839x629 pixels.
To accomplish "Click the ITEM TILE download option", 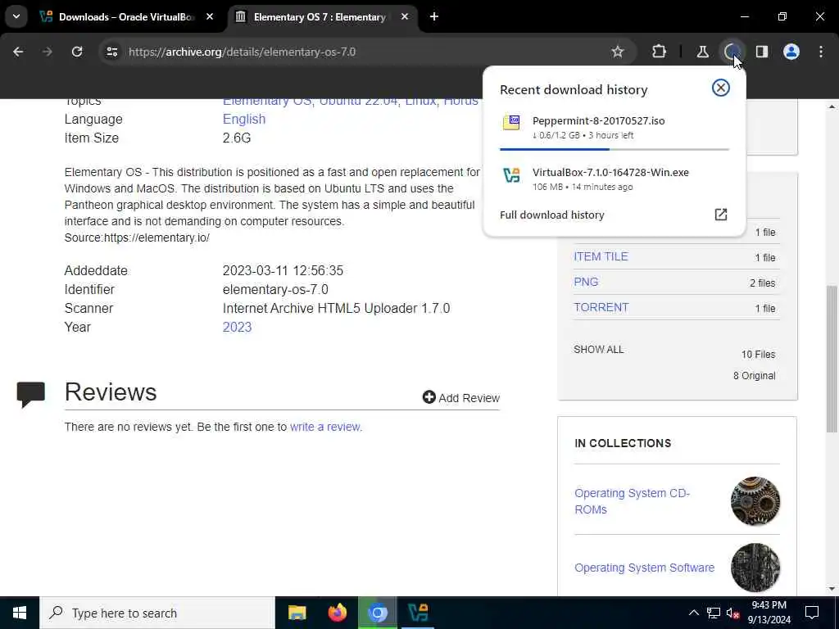I will [x=601, y=256].
